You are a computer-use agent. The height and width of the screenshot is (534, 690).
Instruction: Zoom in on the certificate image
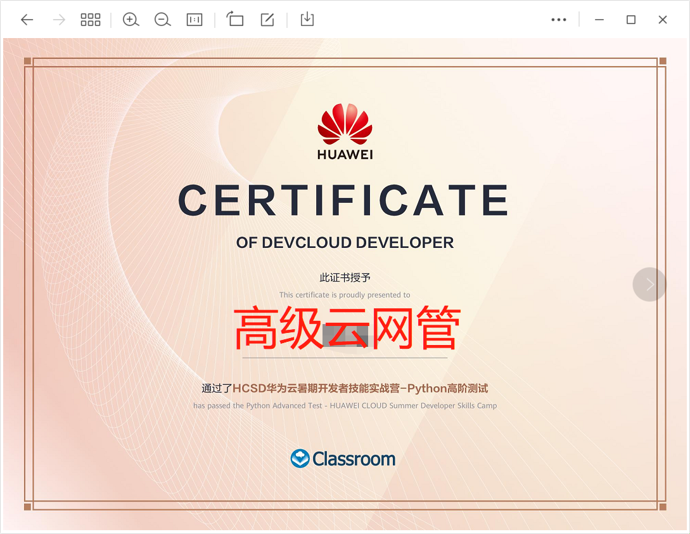[x=131, y=20]
